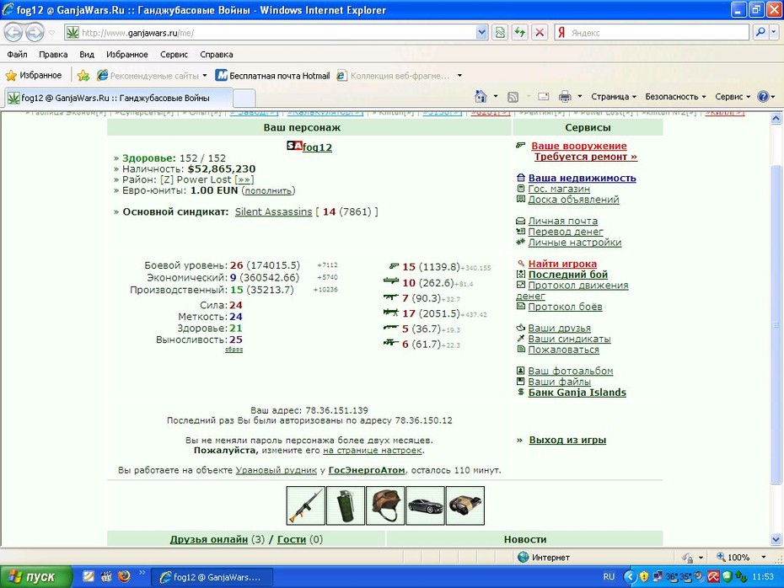Click the pistol skill icon with level 15
The width and height of the screenshot is (784, 588).
(x=394, y=266)
